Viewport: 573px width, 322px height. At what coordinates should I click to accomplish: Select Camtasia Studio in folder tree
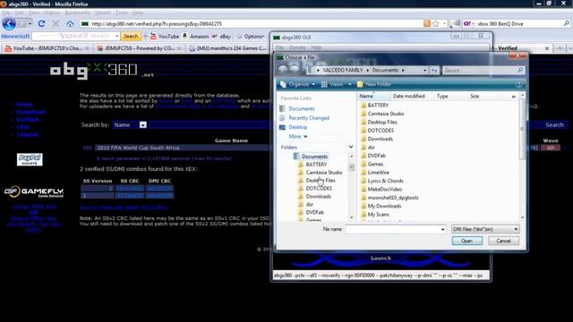tap(324, 173)
